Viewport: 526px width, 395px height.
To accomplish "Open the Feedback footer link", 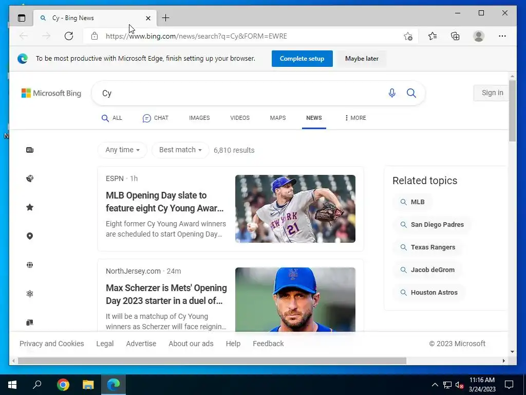I will click(268, 344).
